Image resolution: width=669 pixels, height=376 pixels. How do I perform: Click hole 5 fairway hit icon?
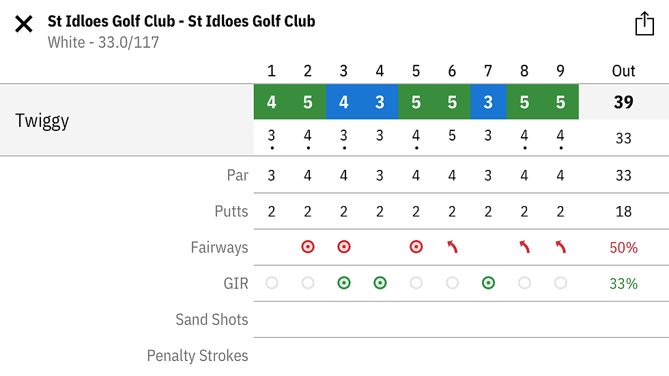click(x=416, y=247)
